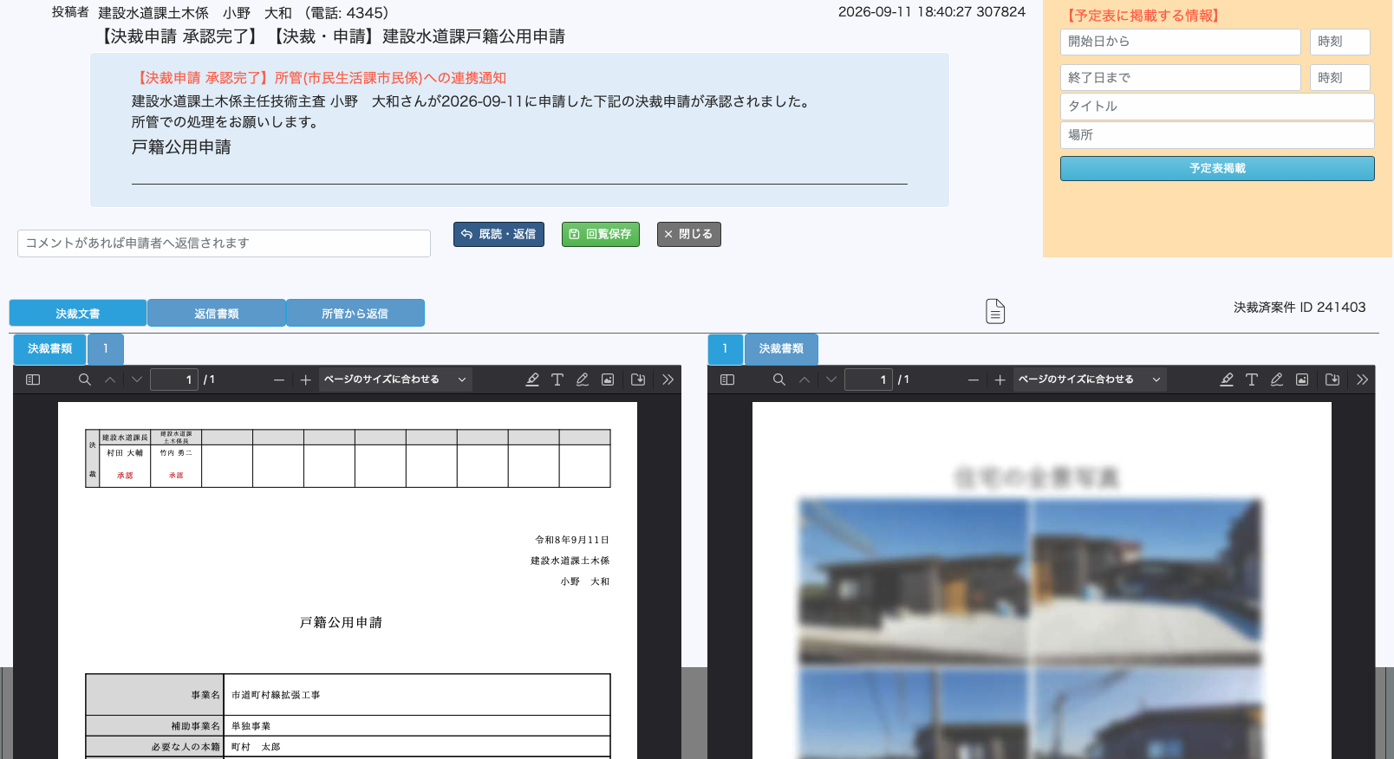The image size is (1394, 759).
Task: Toggle the sidebar in the right PDF viewer
Action: pyautogui.click(x=727, y=379)
